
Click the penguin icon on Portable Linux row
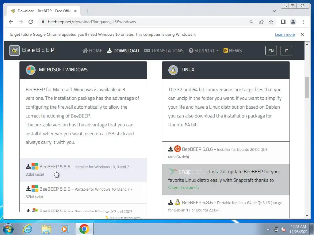[178, 202]
